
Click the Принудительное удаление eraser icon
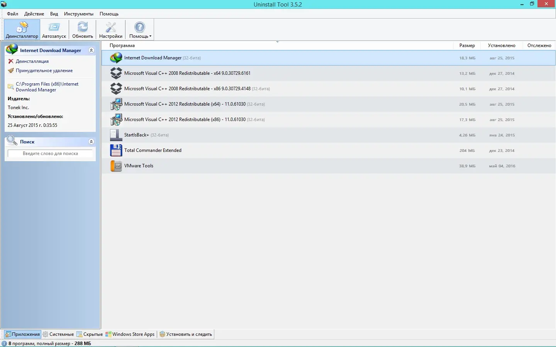(10, 71)
